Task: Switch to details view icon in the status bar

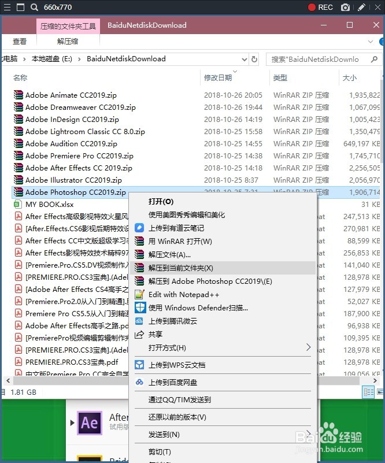Action: pos(368,392)
